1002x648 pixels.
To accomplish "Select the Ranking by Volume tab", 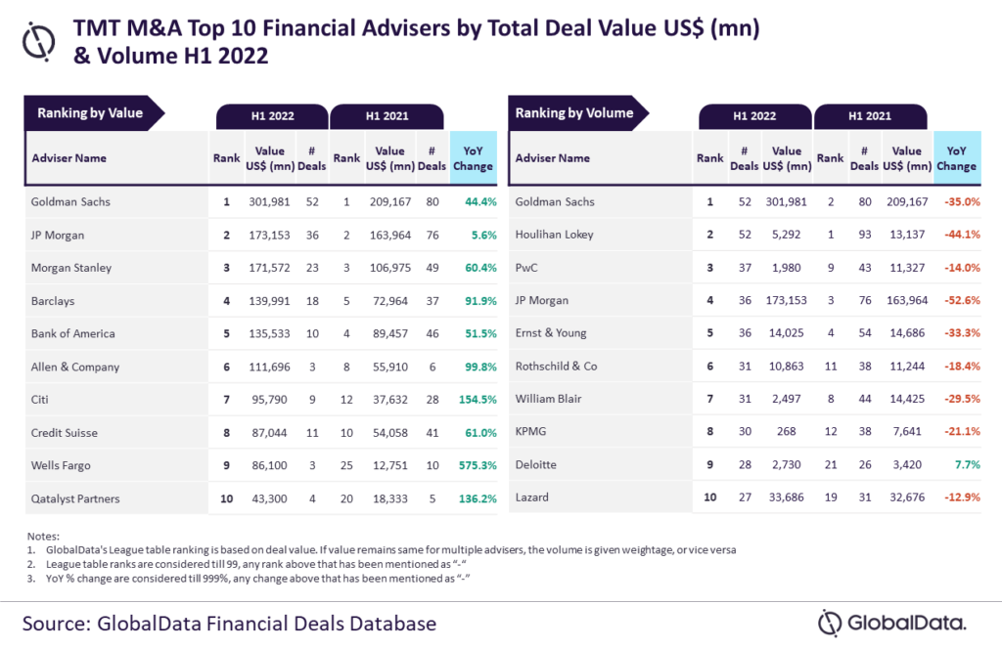I will [x=574, y=113].
